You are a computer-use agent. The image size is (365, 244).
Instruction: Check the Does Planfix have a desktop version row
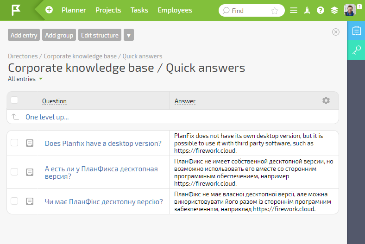[14, 143]
